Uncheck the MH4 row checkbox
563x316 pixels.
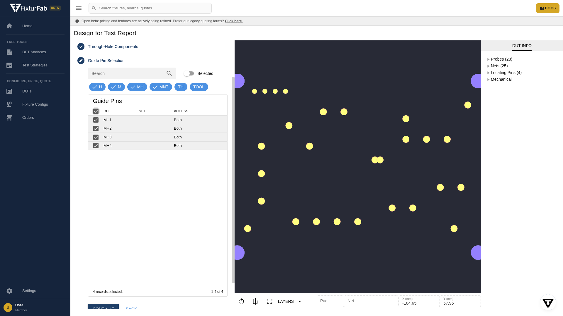coord(96,146)
